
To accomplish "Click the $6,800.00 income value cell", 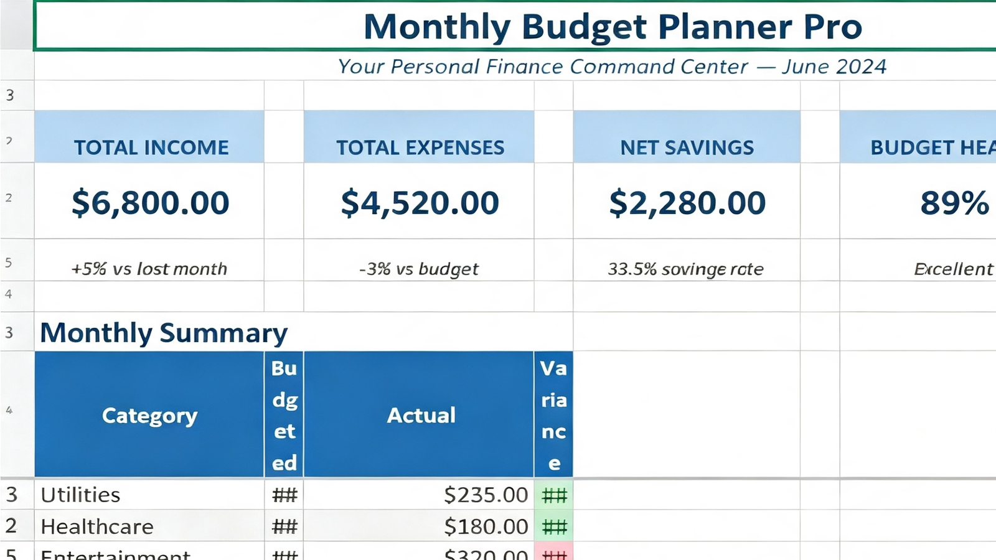I will 149,201.
